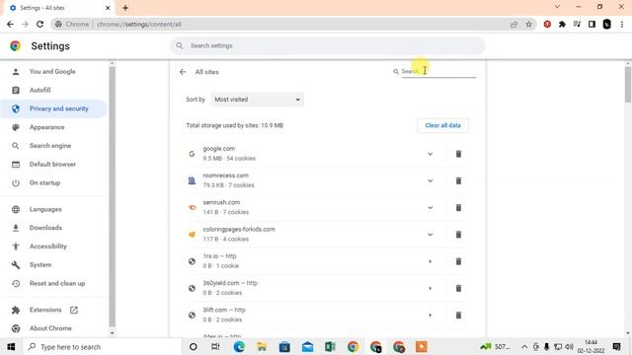Open Reset and clean up section
This screenshot has height=355, width=632.
pos(57,283)
